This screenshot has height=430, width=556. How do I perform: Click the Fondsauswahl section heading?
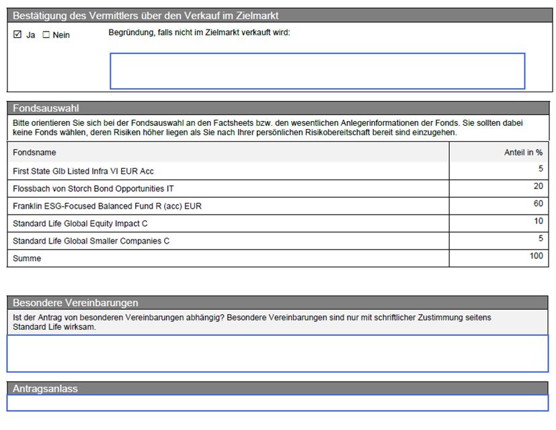tap(46, 108)
